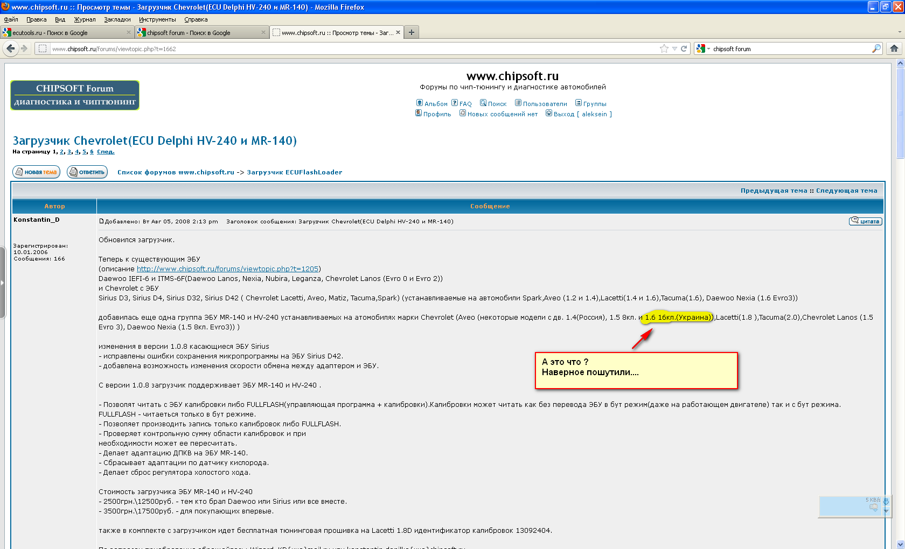
Task: Open search engine selector dropdown
Action: pyautogui.click(x=702, y=48)
